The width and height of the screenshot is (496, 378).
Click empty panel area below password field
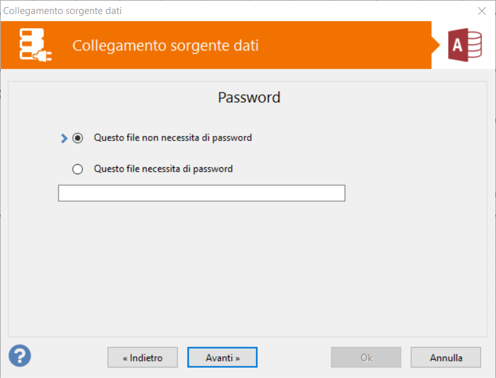tap(248, 268)
